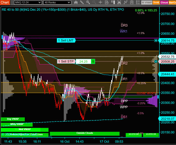Click the 20250.00 price axis label
Screen dimensions: 176x145
pyautogui.click(x=168, y=112)
